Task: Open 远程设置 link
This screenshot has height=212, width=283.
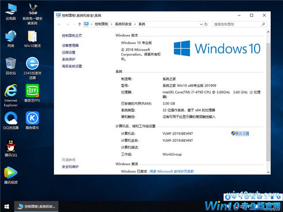Action: (x=69, y=53)
